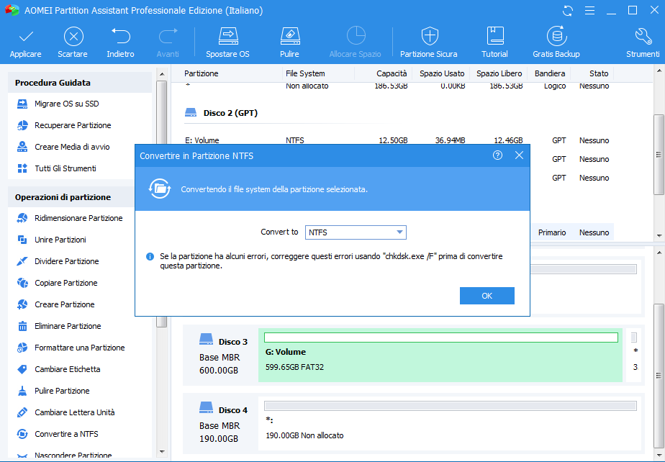Click the sidebar scrollbar down arrow
The width and height of the screenshot is (665, 462).
tap(162, 452)
